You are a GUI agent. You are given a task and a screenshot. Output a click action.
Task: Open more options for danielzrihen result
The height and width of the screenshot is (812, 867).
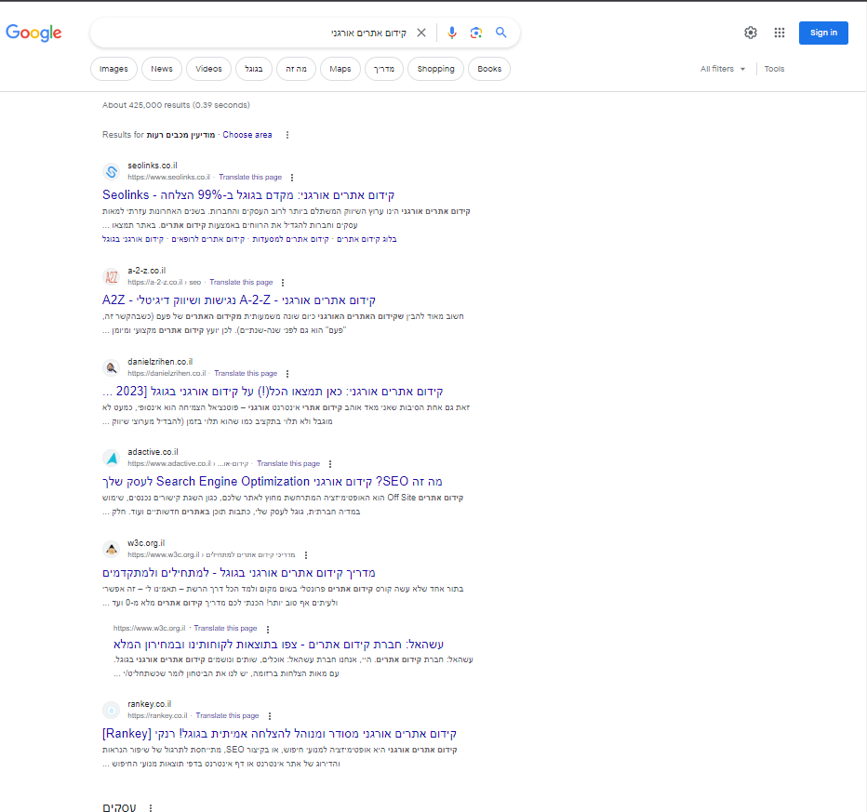coord(287,374)
